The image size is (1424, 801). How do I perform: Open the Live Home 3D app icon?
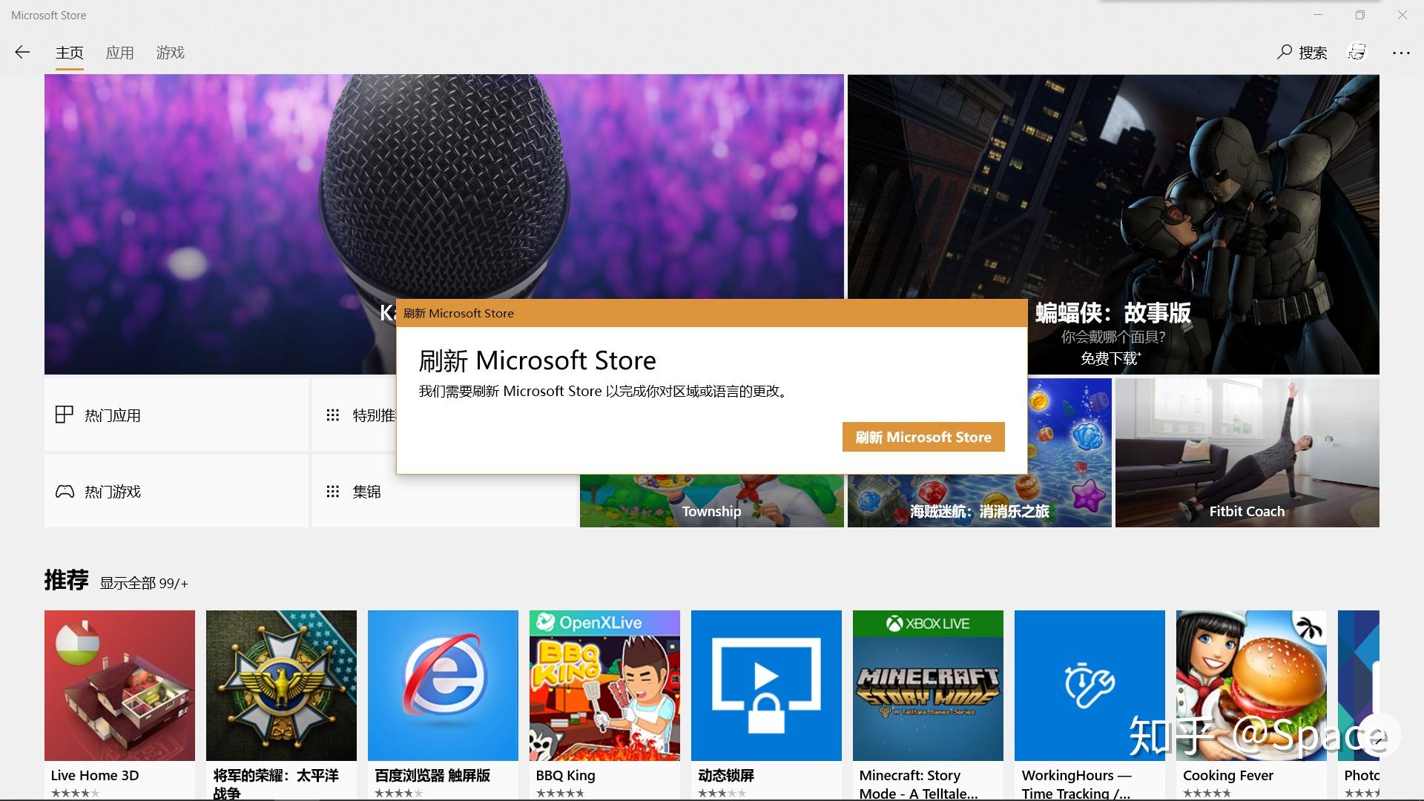pos(119,685)
